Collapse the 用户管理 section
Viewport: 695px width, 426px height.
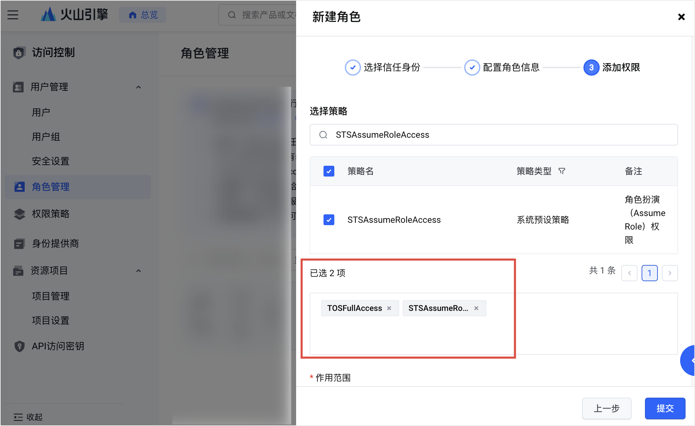[x=138, y=87]
